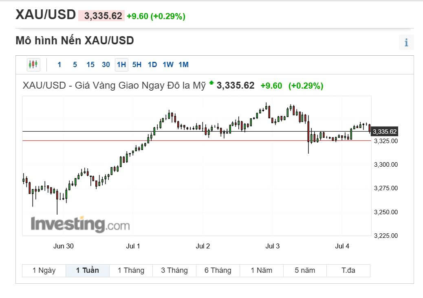Switch to the 5 năm range tab
The width and height of the screenshot is (423, 298).
pos(305,270)
